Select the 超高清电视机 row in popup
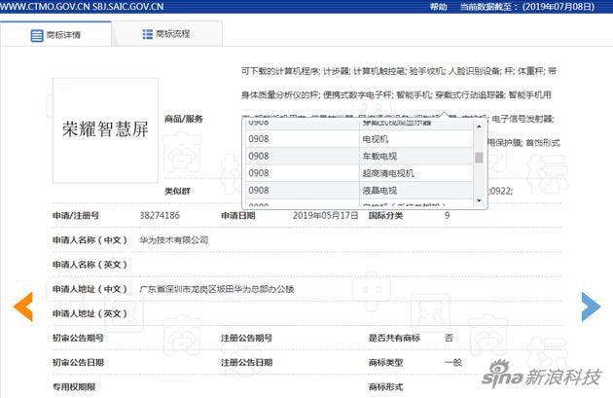 coord(359,173)
